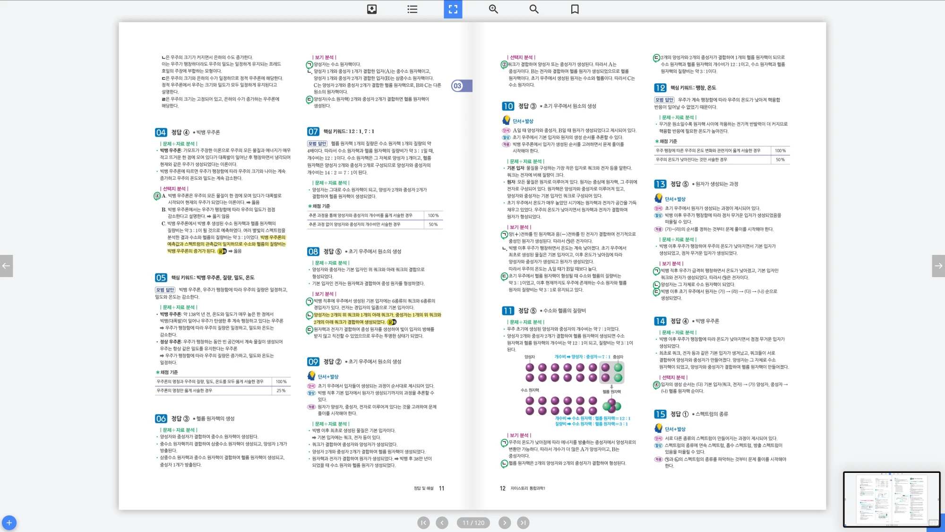This screenshot has height=532, width=945.
Task: Click the page preview thumbnail
Action: tap(891, 499)
